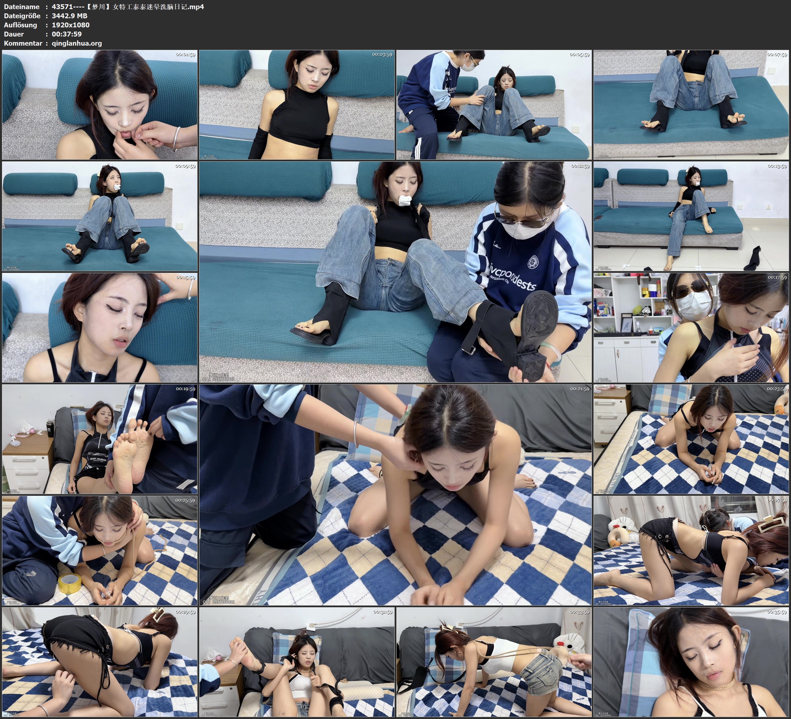Image resolution: width=791 pixels, height=719 pixels.
Task: Open the thumbnail timestamped 00:17:59
Action: (x=691, y=328)
